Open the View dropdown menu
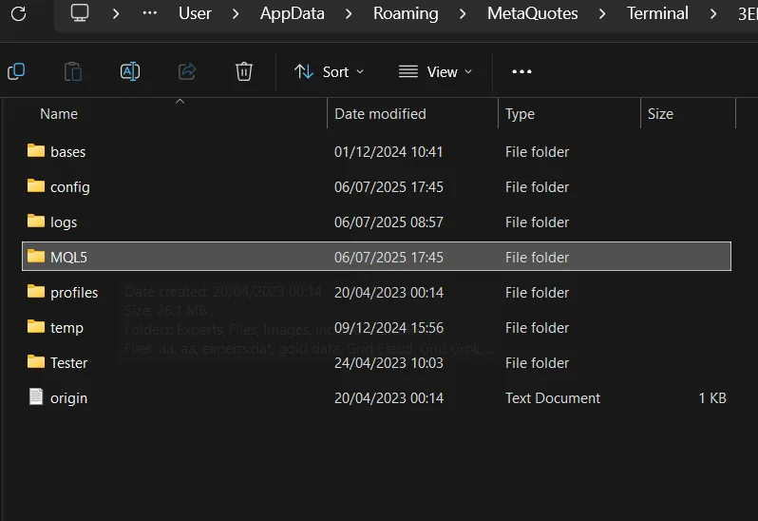Image resolution: width=758 pixels, height=521 pixels. click(x=435, y=71)
